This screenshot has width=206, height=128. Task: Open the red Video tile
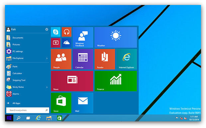coord(55,43)
